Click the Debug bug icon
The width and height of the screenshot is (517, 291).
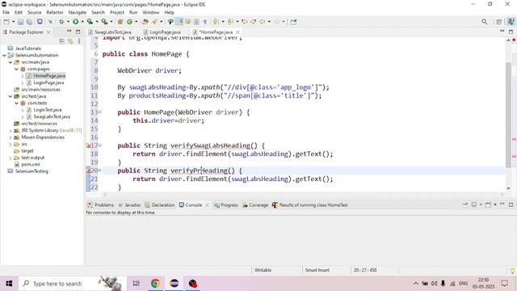(61, 22)
